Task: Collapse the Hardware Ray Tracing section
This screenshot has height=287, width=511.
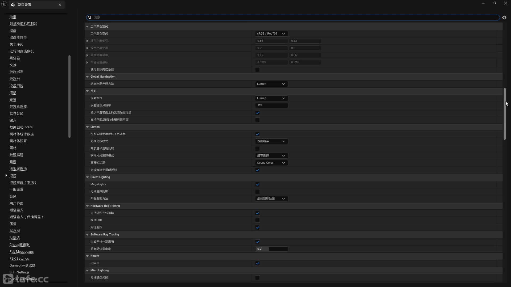Action: (87, 206)
